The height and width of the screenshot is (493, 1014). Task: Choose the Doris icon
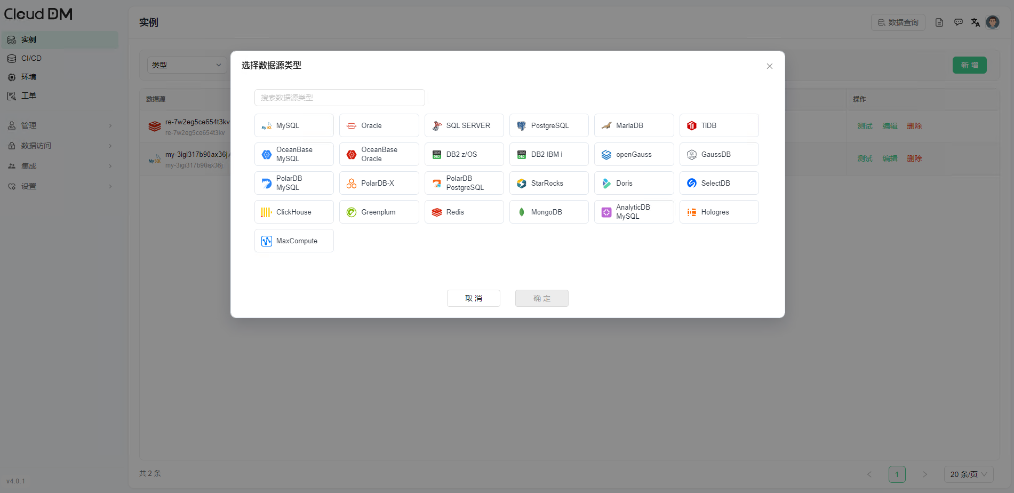pyautogui.click(x=606, y=184)
